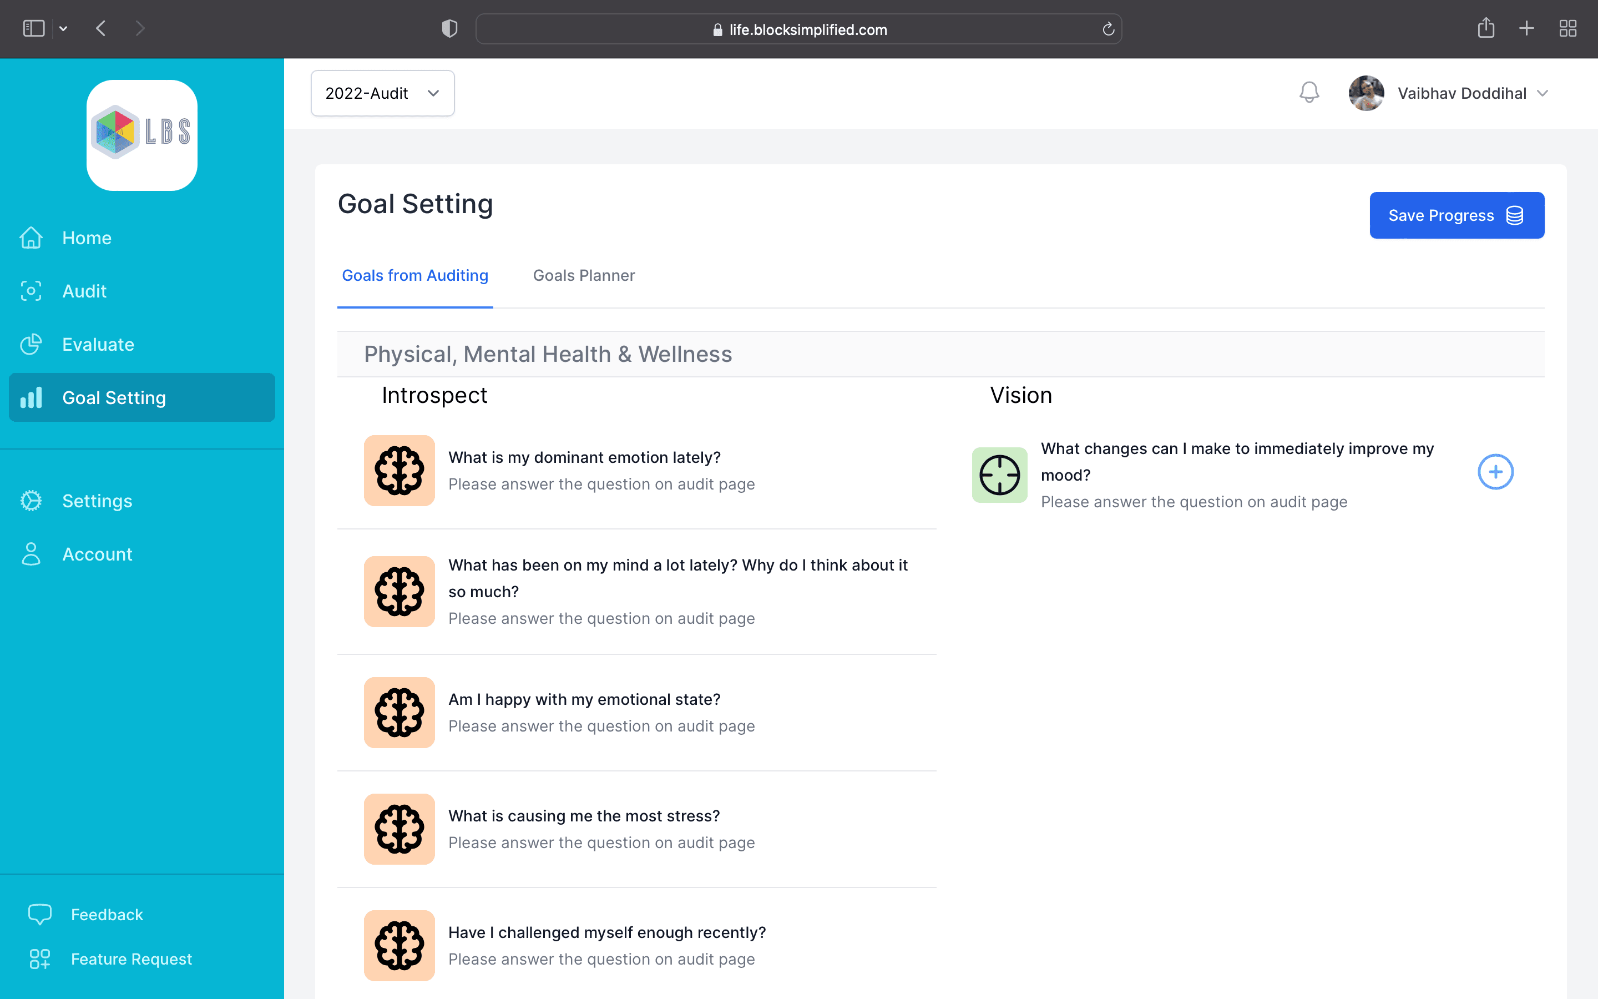Click the Settings gear icon
This screenshot has width=1598, height=999.
[x=31, y=501]
